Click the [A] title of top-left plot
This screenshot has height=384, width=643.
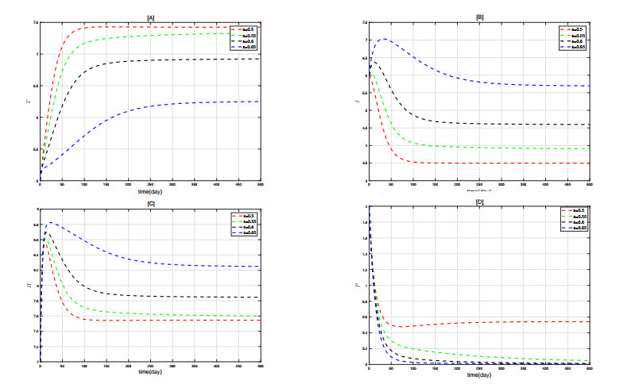coord(150,17)
